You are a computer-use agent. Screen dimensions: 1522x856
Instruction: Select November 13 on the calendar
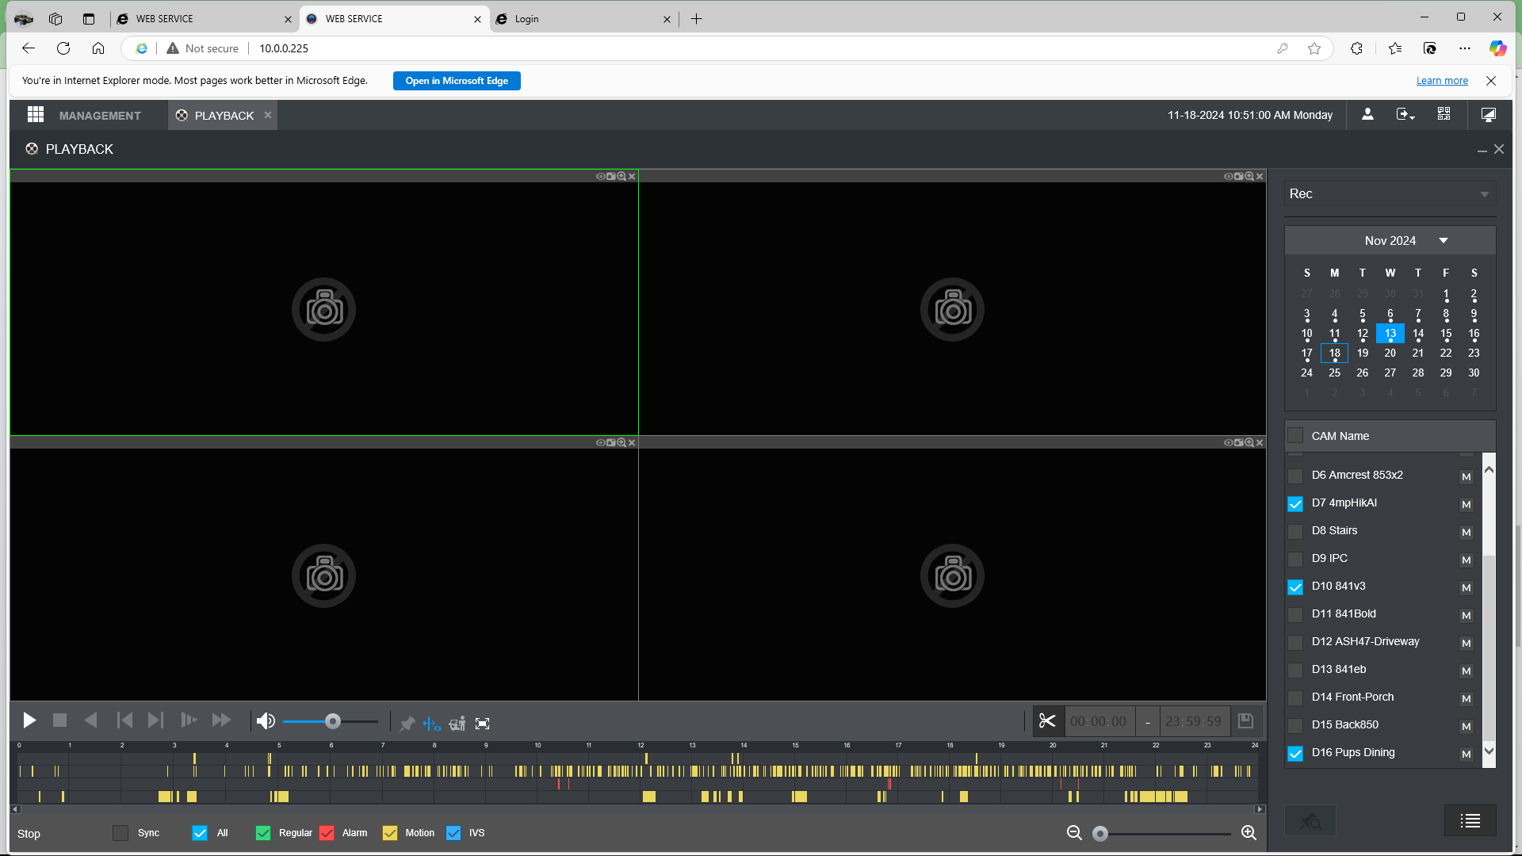[1390, 334]
